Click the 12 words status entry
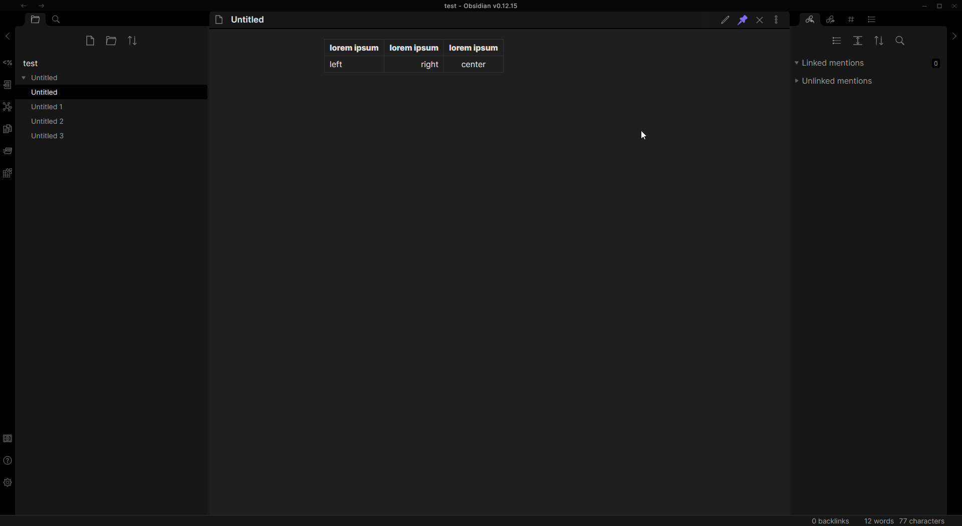The width and height of the screenshot is (962, 526). (x=879, y=521)
